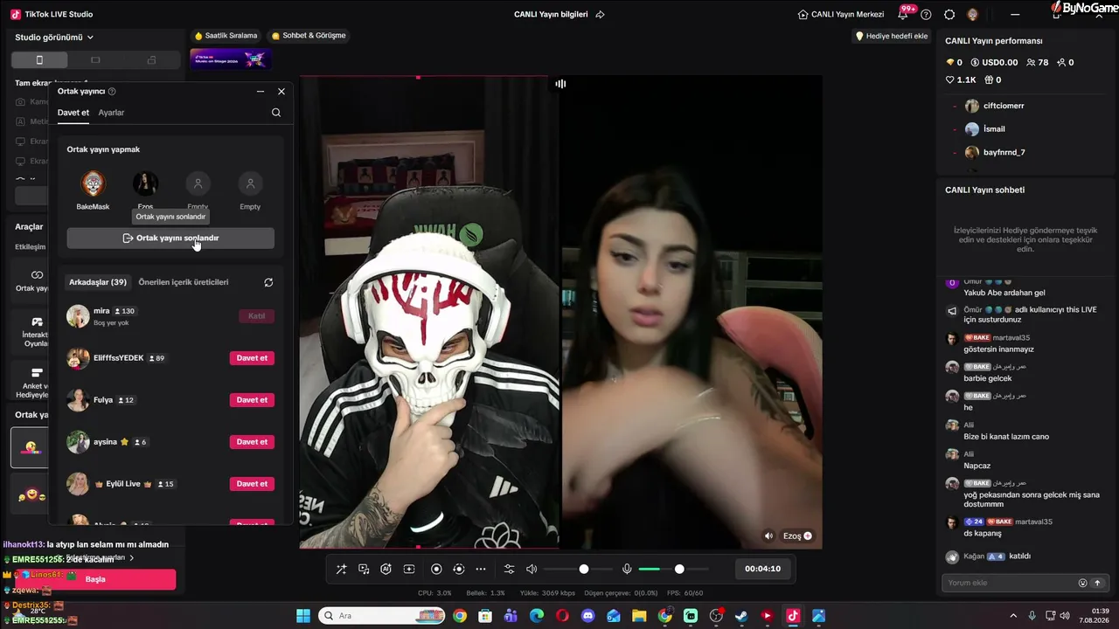Open the Windows Start menu
This screenshot has height=629, width=1119.
pos(302,616)
